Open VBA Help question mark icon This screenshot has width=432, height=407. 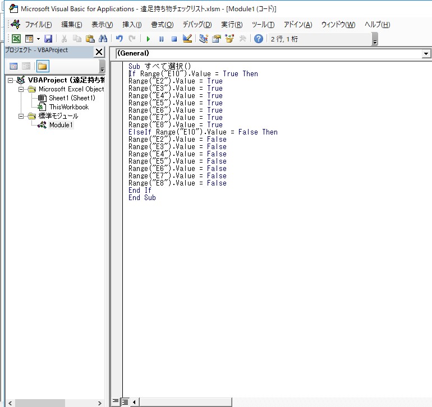pos(259,39)
